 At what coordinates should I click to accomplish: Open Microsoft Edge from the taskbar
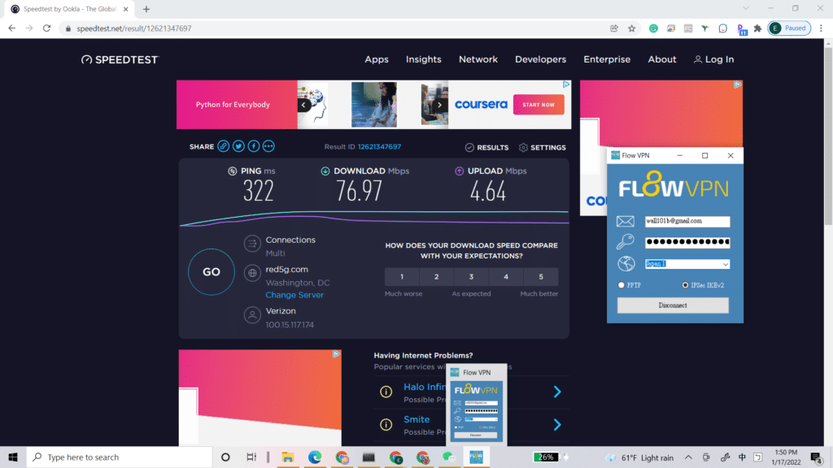(x=315, y=457)
